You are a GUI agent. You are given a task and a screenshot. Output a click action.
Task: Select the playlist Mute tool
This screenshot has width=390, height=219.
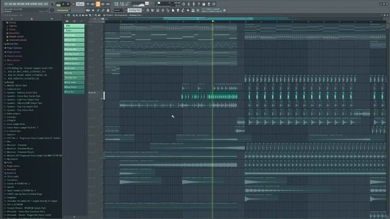(83, 15)
